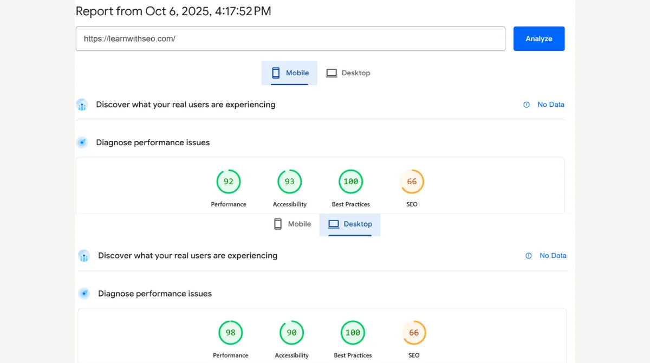This screenshot has width=650, height=363.
Task: Select the SEO 66 score gauge
Action: [412, 181]
